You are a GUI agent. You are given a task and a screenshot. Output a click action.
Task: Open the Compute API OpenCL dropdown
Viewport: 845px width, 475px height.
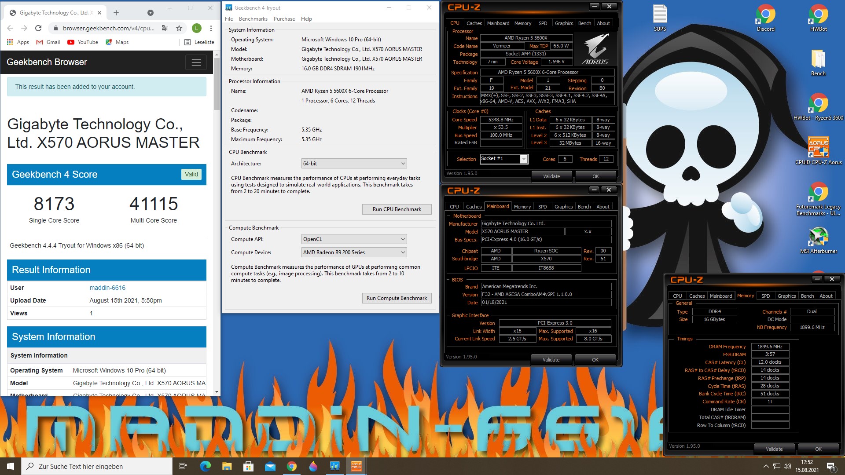tap(354, 239)
